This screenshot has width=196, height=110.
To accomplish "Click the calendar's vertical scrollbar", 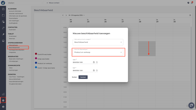I will coord(191,65).
